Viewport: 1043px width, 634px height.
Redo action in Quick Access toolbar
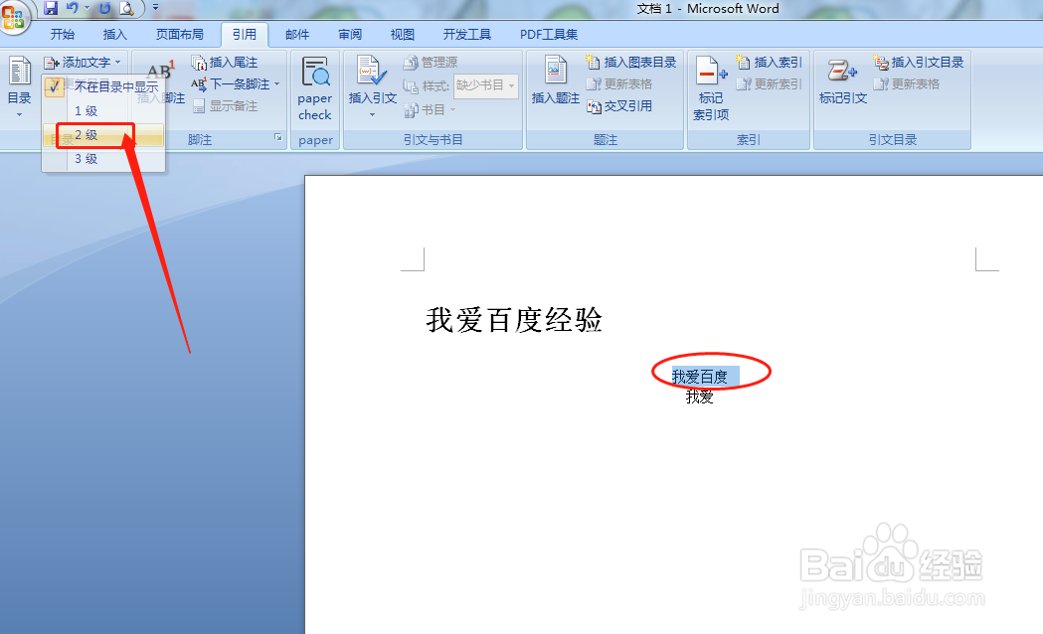(x=104, y=8)
